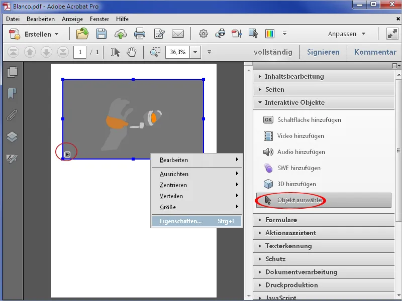Open the attachments paperclip panel
The height and width of the screenshot is (301, 402).
[12, 115]
